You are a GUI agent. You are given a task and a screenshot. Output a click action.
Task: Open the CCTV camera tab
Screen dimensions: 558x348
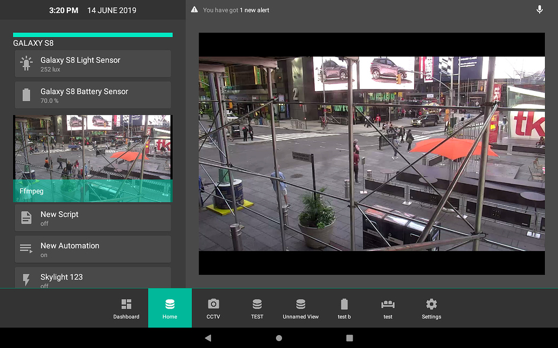coord(213,308)
